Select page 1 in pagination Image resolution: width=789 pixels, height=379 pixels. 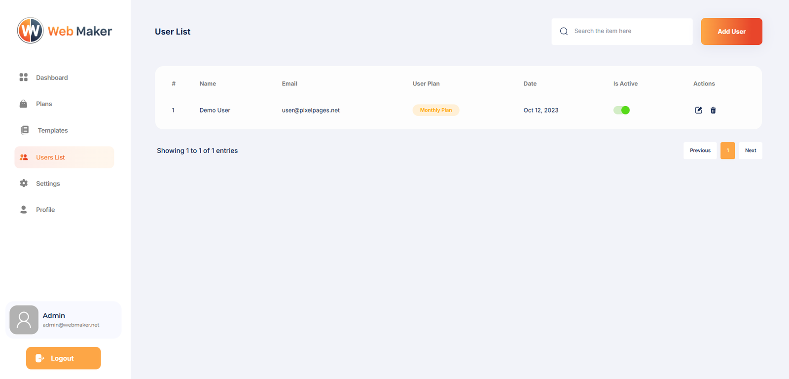tap(727, 151)
